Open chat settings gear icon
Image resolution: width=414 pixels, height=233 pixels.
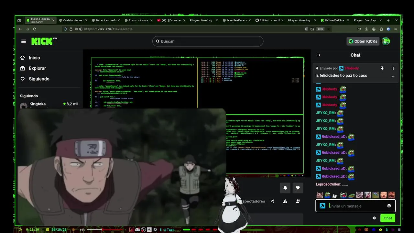click(x=374, y=218)
